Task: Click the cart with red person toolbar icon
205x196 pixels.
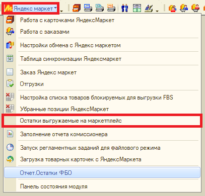Action: pyautogui.click(x=195, y=8)
